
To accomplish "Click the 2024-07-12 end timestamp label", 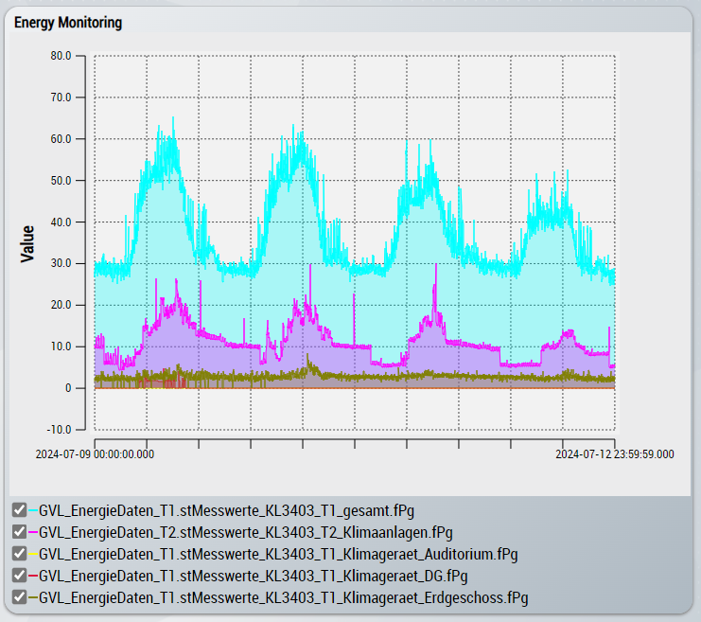I will [x=614, y=454].
